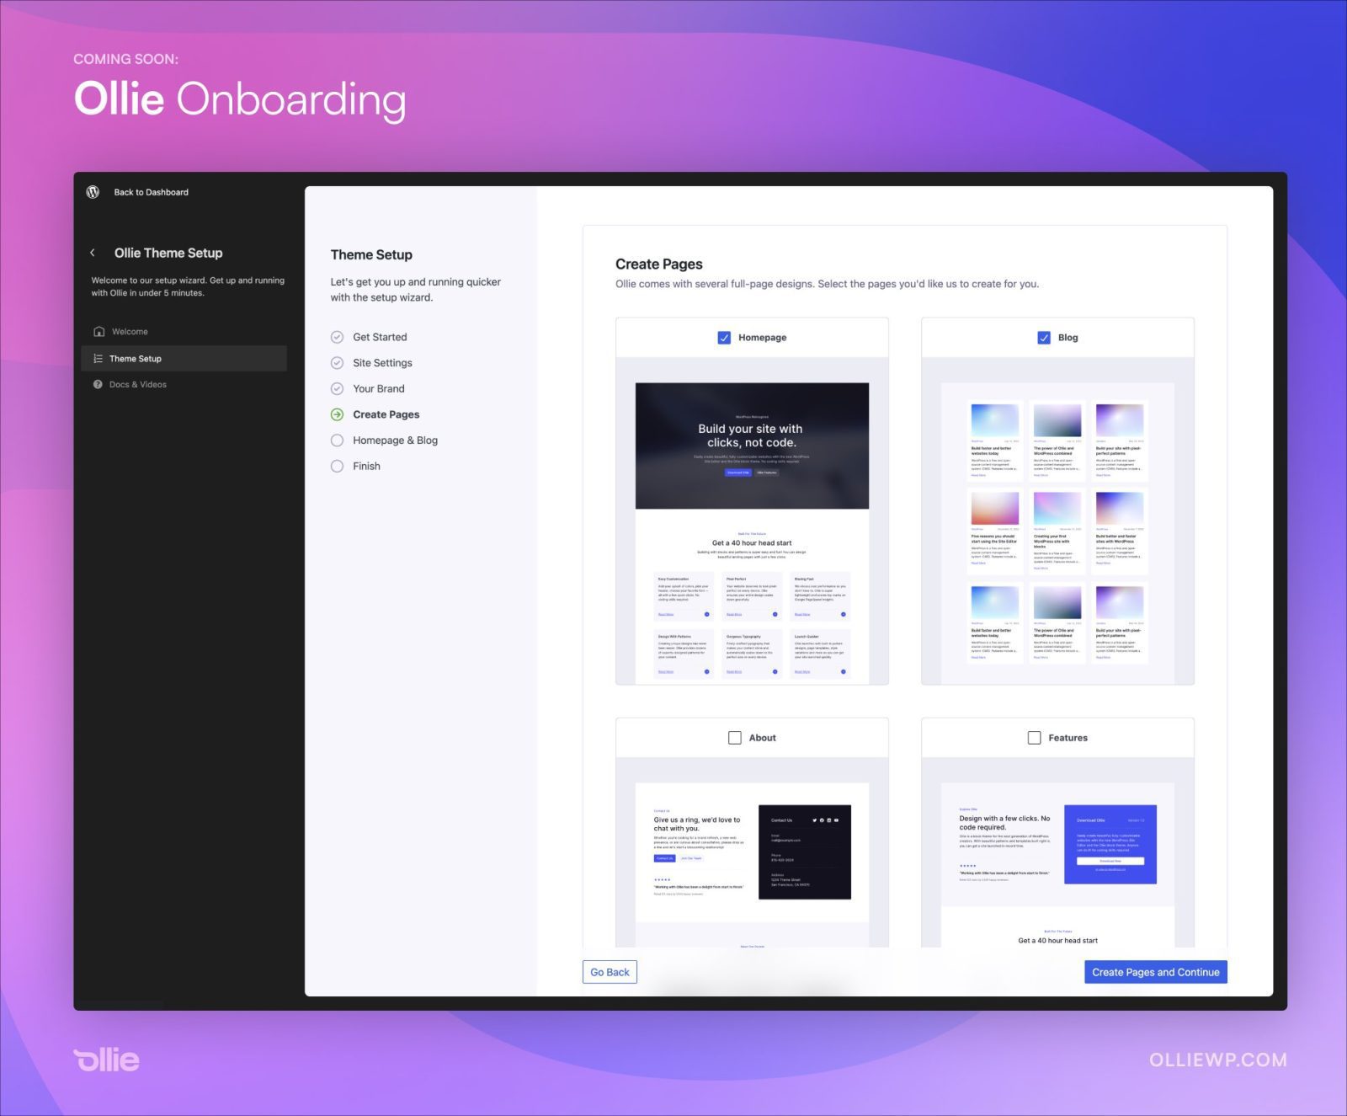This screenshot has height=1116, width=1347.
Task: Enable the Features page checkbox
Action: click(x=1034, y=737)
